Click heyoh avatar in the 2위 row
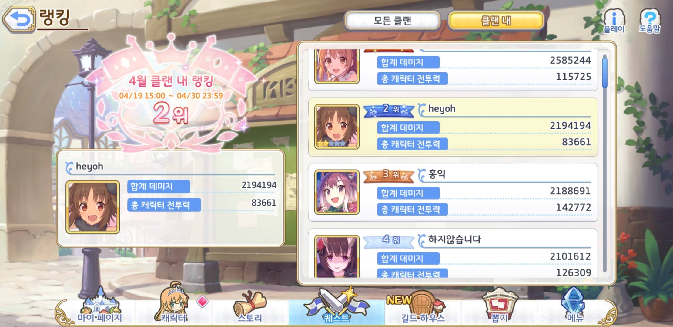This screenshot has height=327, width=673. tap(337, 127)
